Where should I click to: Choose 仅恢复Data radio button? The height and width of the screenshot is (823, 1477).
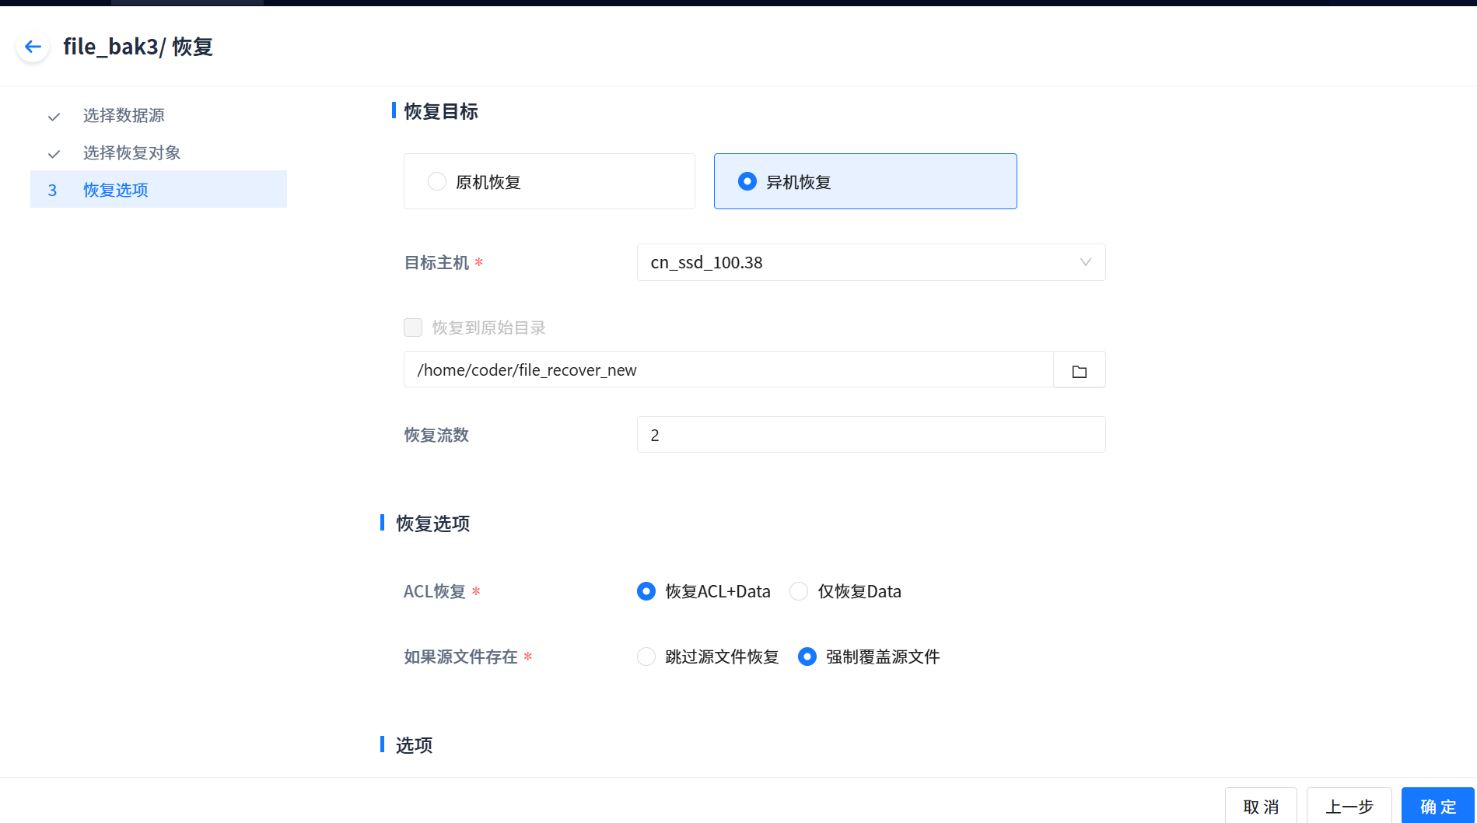click(x=799, y=591)
